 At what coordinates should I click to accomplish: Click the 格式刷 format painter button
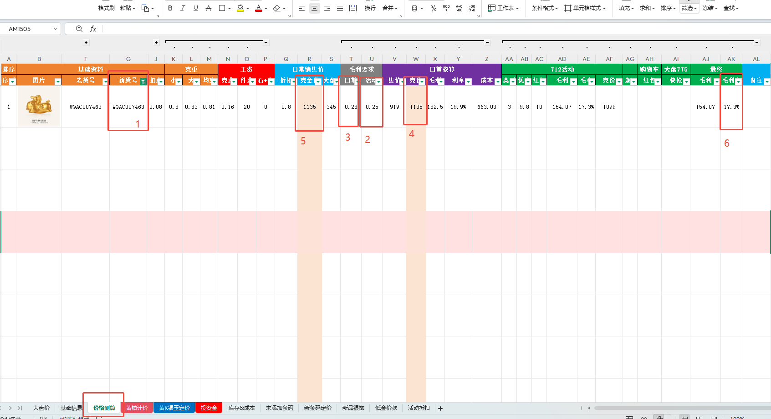(x=106, y=8)
